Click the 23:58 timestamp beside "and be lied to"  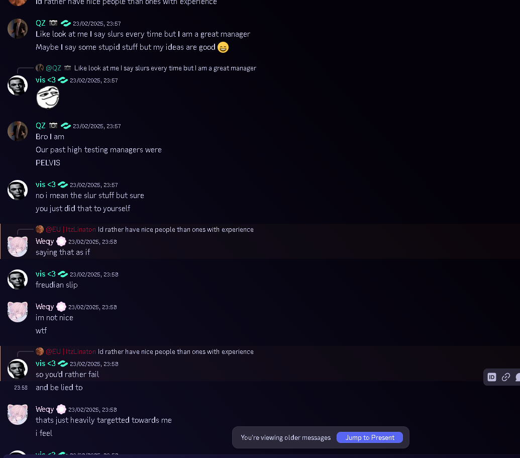point(21,388)
